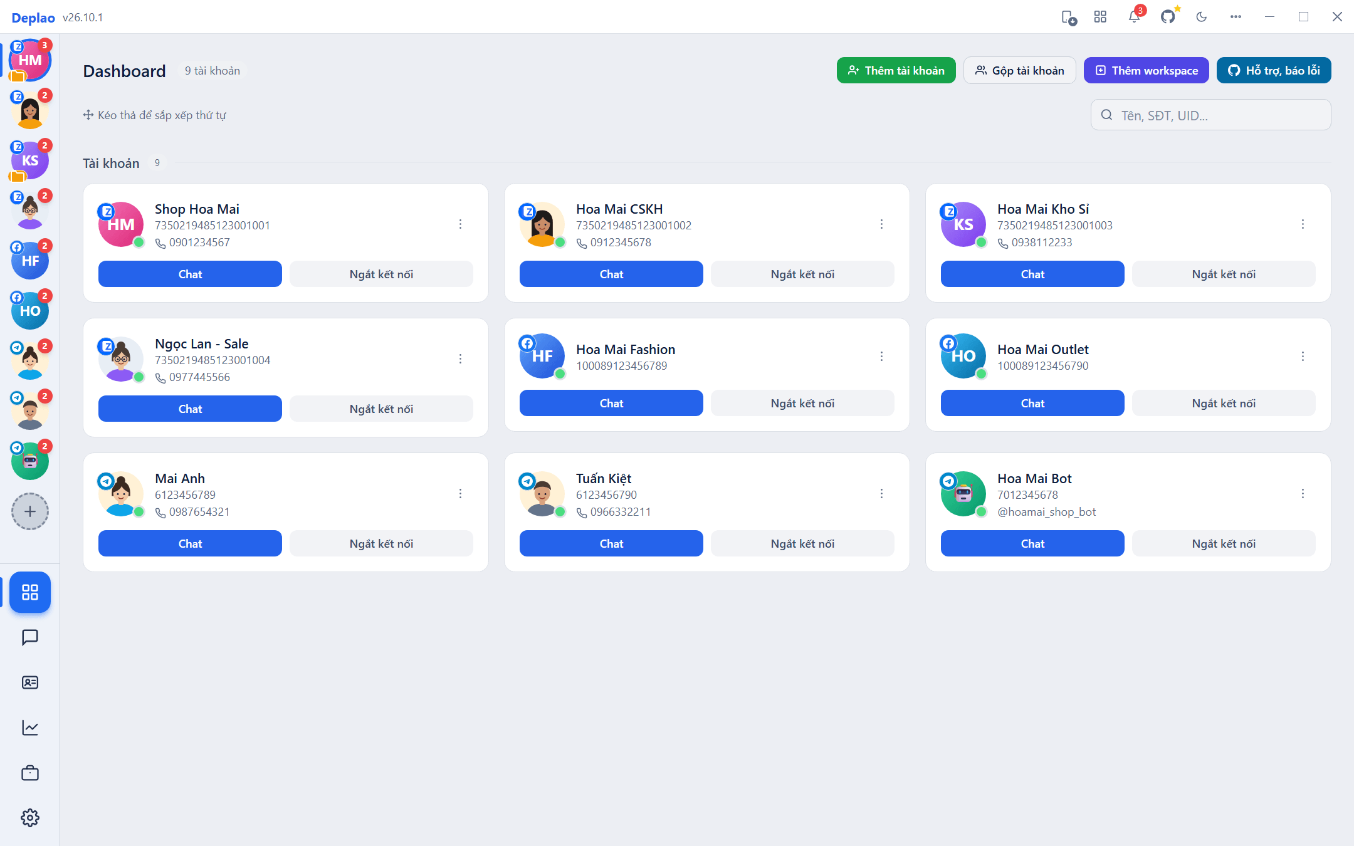Open Chat for Ngọc Lan - Sale
The width and height of the screenshot is (1354, 846).
coord(190,409)
